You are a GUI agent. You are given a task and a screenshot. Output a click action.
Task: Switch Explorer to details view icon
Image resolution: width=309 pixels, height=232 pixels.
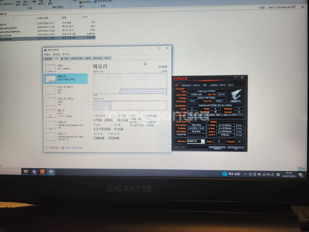(x=300, y=169)
